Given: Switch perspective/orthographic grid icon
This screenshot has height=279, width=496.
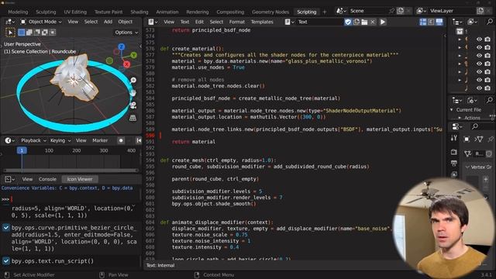Looking at the screenshot, I should (x=133, y=118).
